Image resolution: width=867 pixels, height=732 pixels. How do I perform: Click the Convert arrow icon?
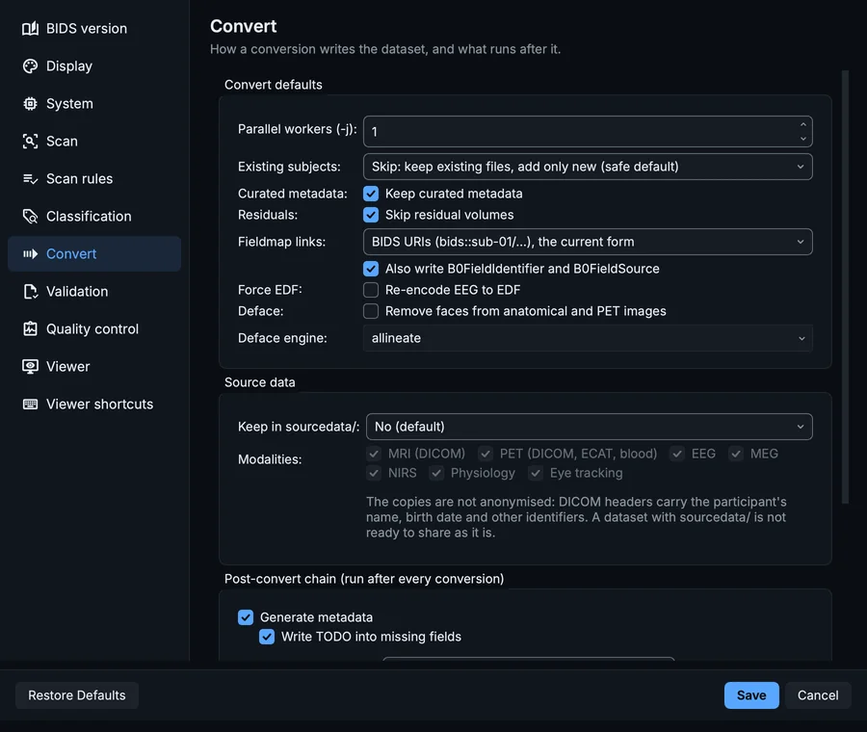(x=31, y=253)
